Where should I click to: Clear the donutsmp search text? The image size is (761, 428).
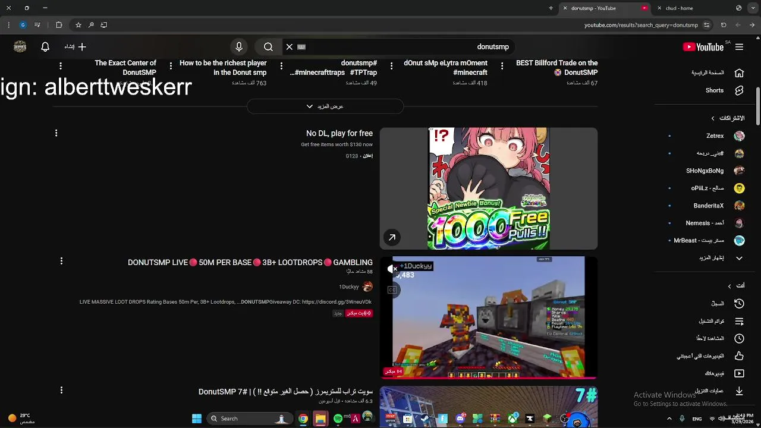point(290,47)
